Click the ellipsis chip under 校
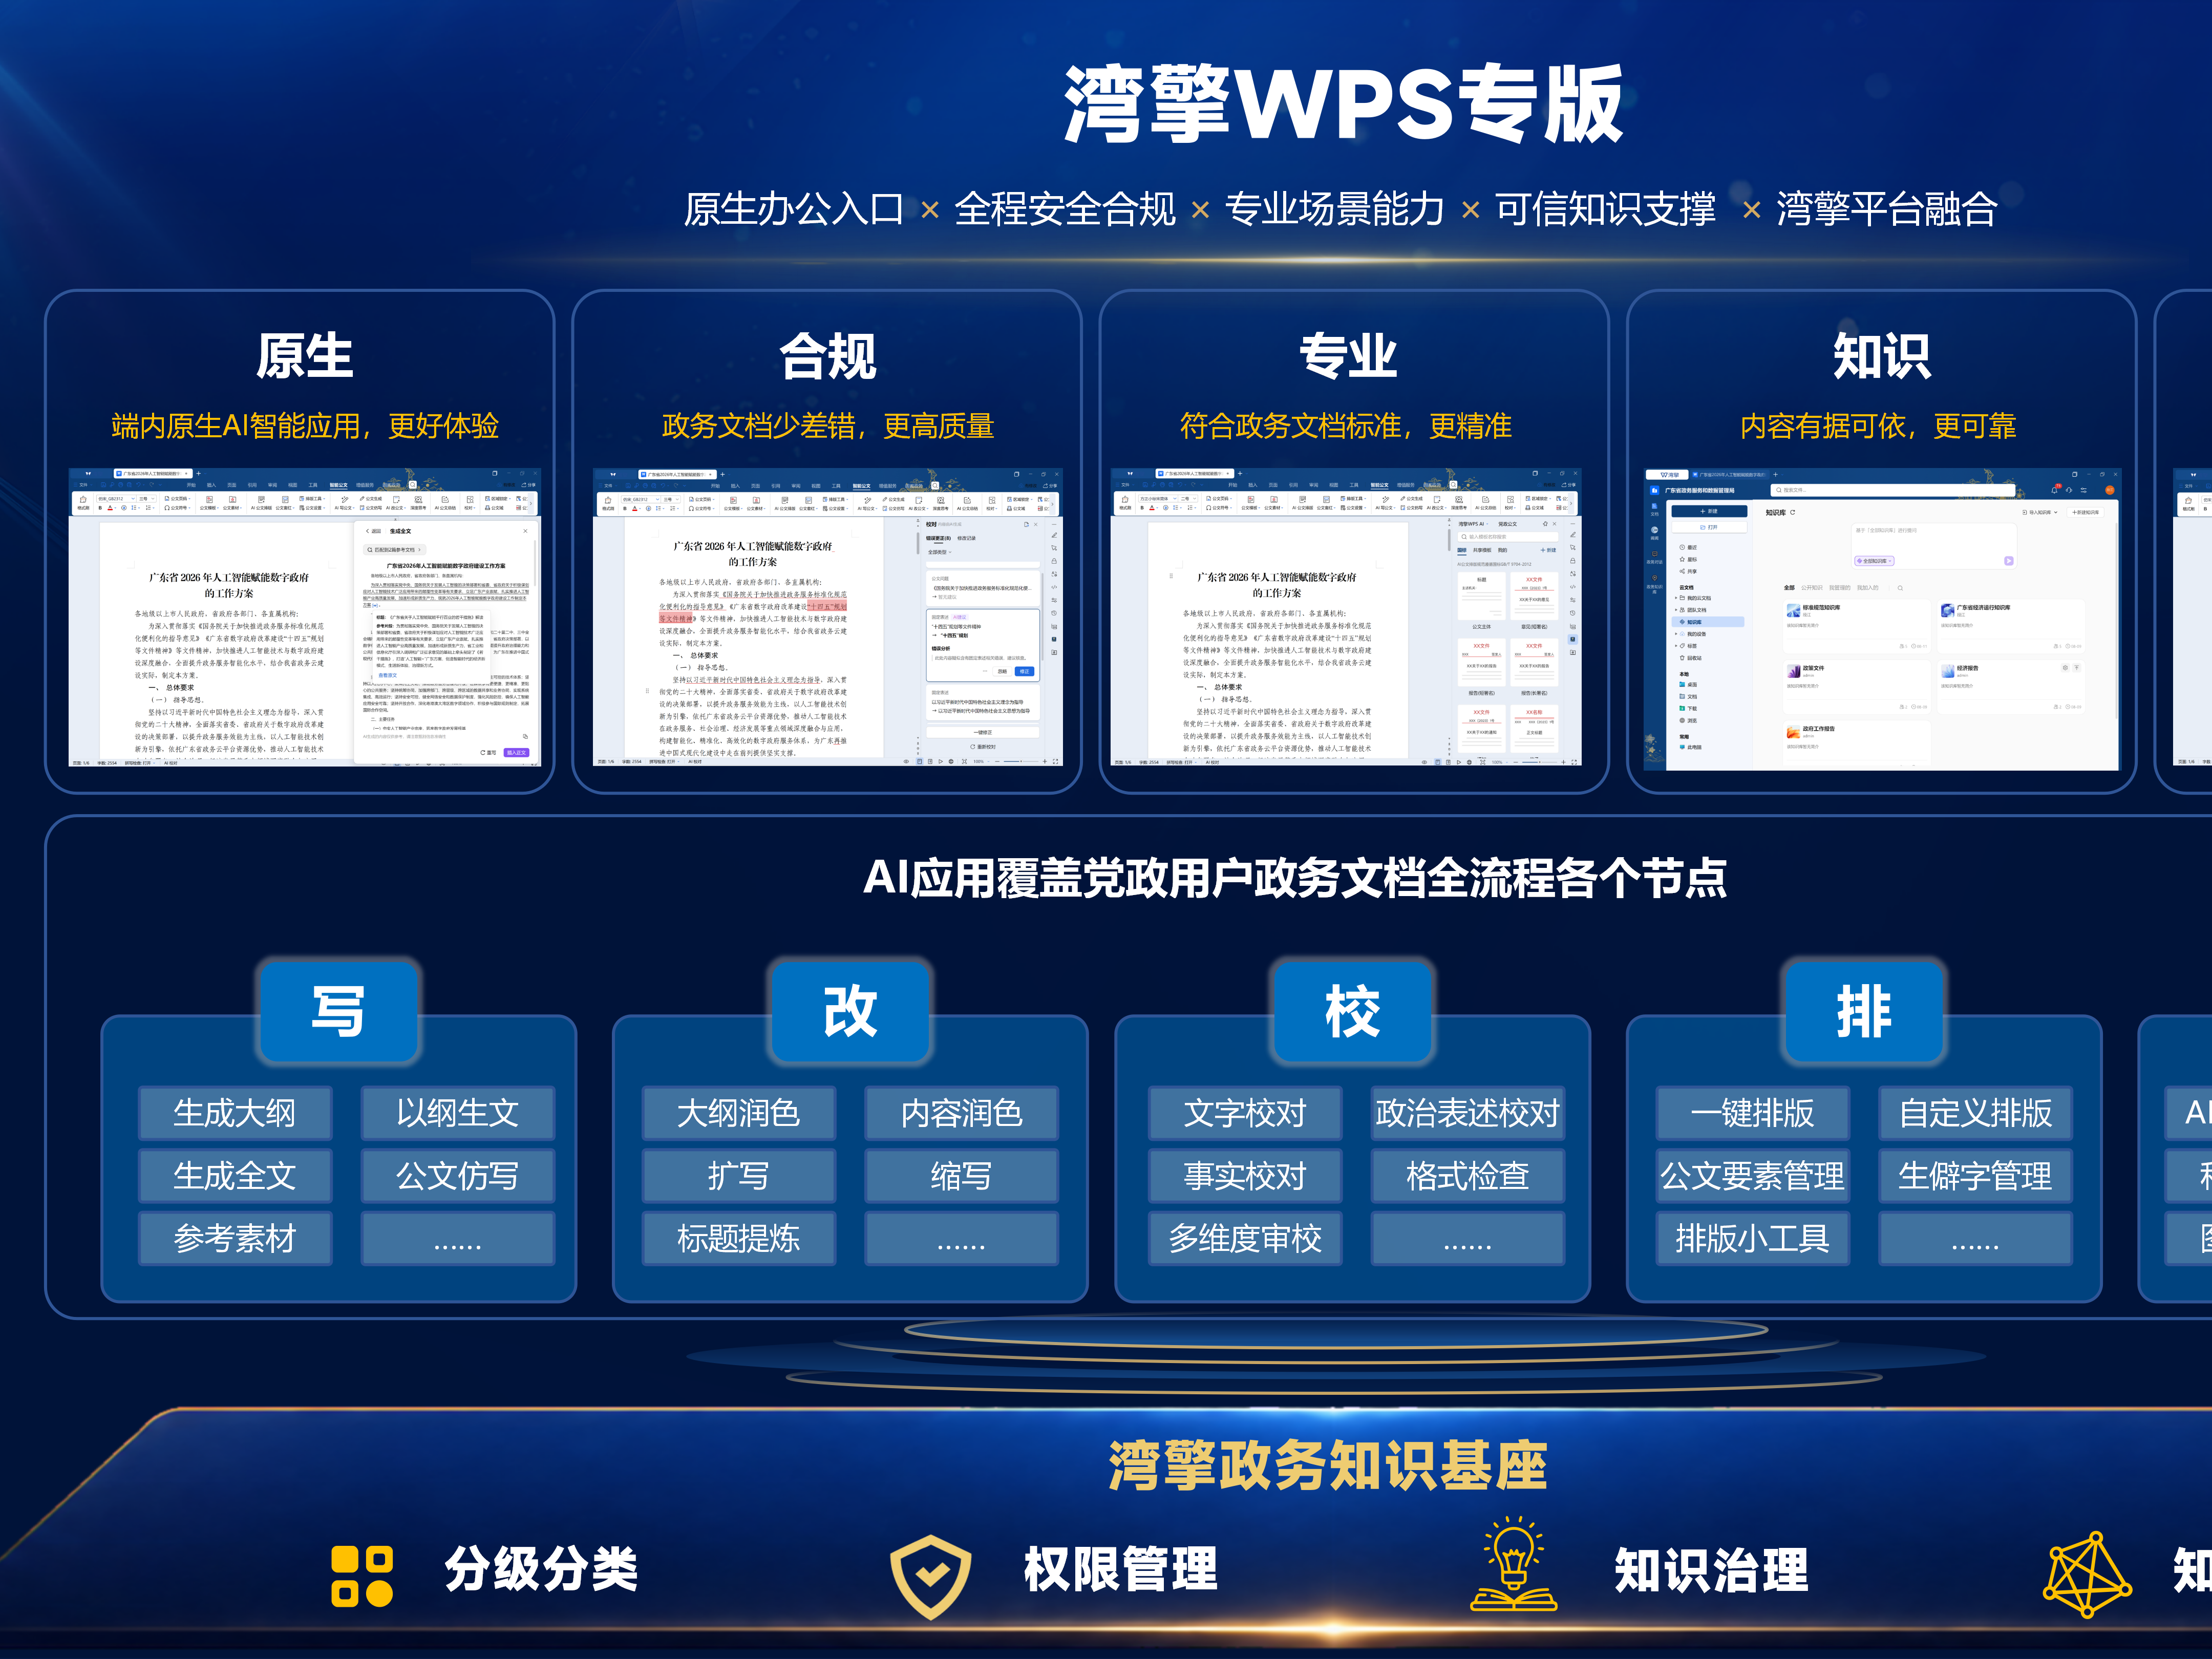2212x1659 pixels. pyautogui.click(x=1468, y=1239)
